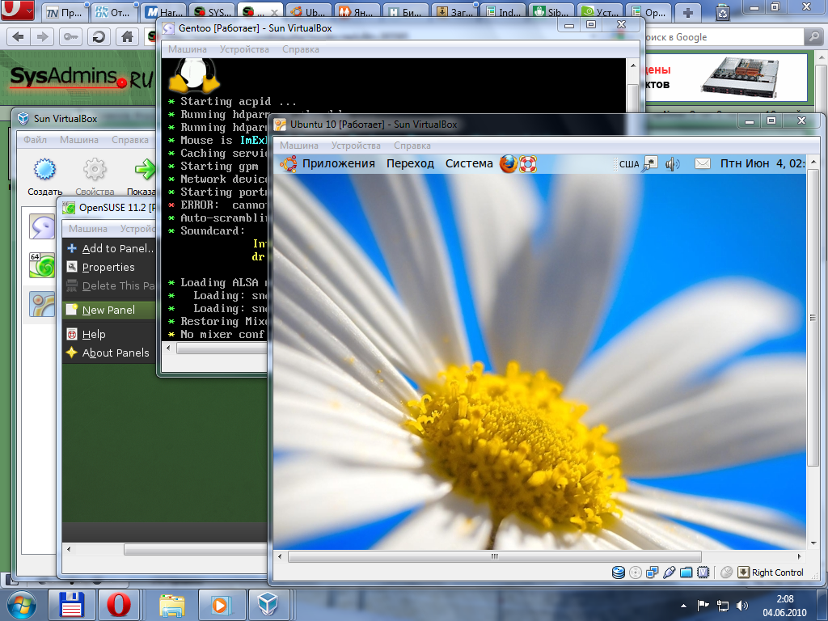Open Windows Explorer from the taskbar

(x=172, y=605)
